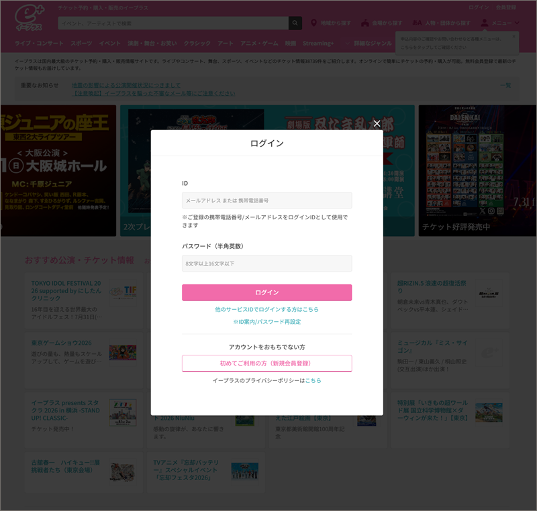Click 一覧 link in the notice bar

(505, 85)
